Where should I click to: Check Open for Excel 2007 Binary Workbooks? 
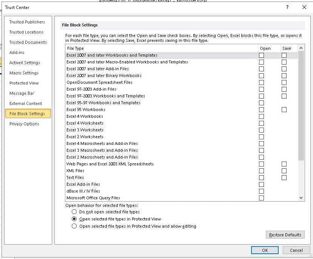point(261,76)
